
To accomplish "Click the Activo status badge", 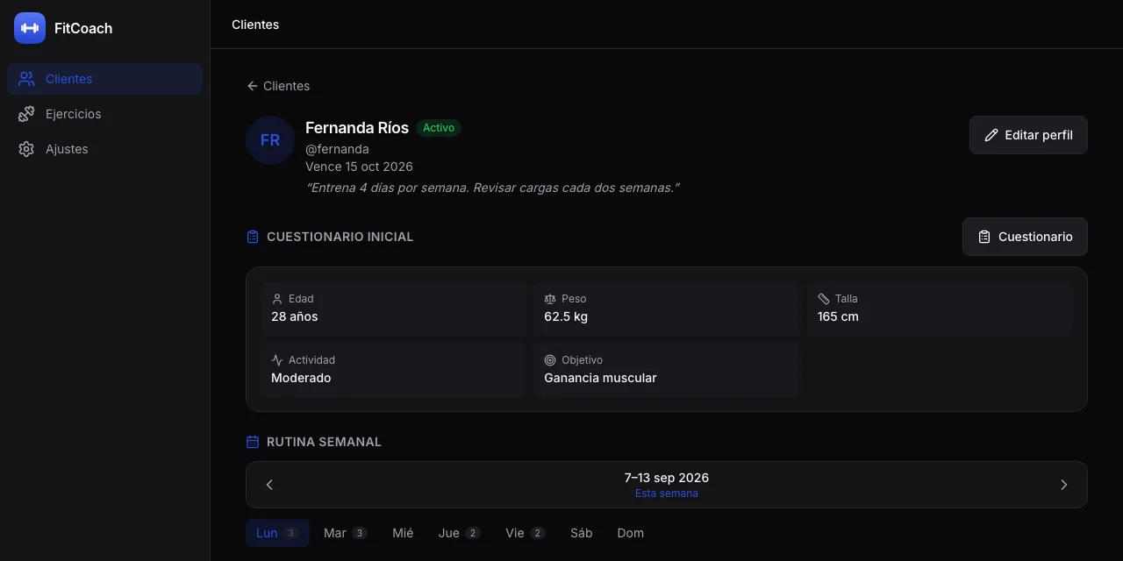I will (x=439, y=128).
